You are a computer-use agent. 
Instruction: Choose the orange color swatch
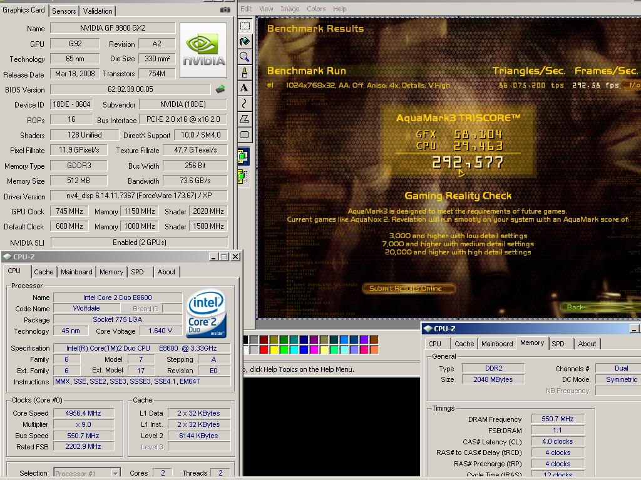click(374, 350)
